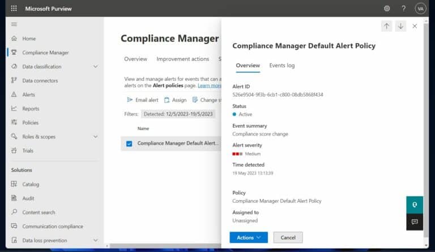This screenshot has height=252, width=435.
Task: Select the panel's Overview tab
Action: (x=248, y=66)
